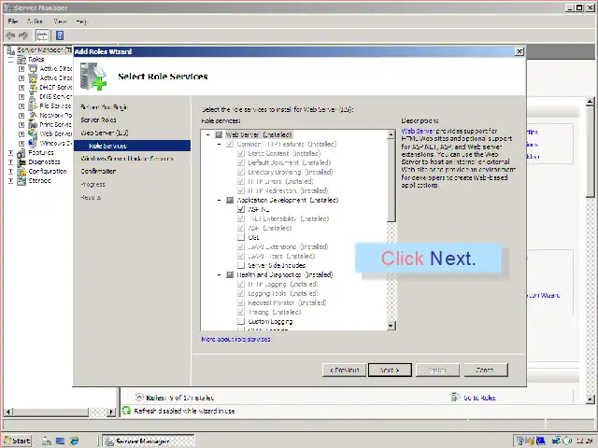Enable the Custom Logging checkbox
Screen dimensions: 598x448
(241, 321)
